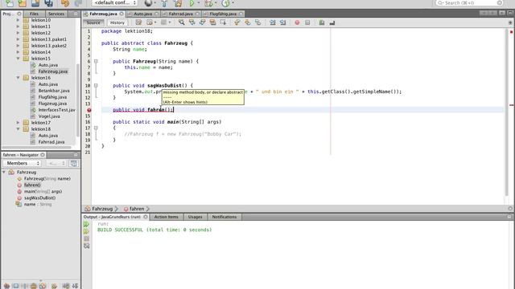The height and width of the screenshot is (289, 515).
Task: Click Shift Line Left icon
Action: coord(272,22)
